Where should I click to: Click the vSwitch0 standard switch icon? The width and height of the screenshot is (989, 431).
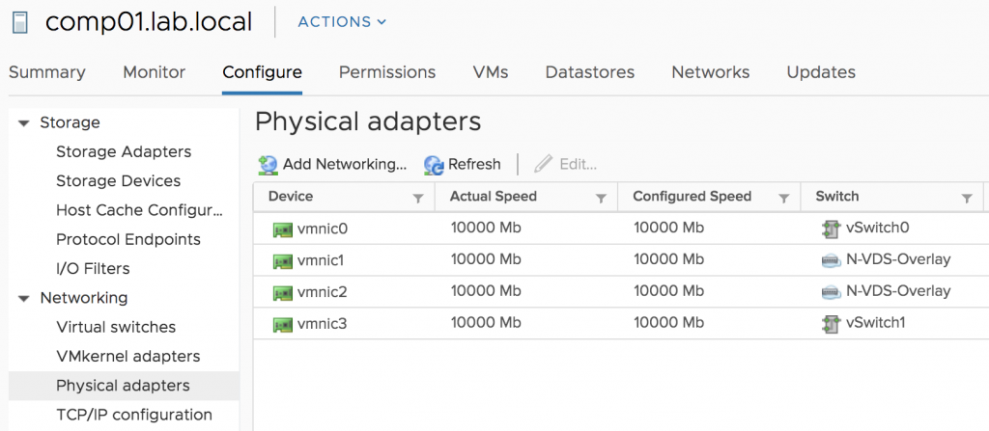pos(831,229)
